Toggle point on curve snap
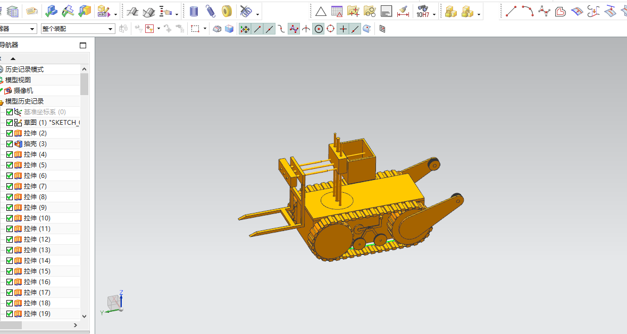The image size is (627, 334). pyautogui.click(x=355, y=29)
